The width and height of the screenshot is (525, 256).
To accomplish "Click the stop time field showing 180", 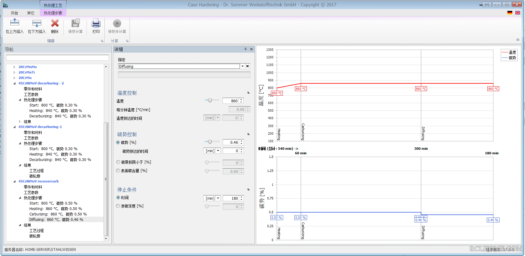I will pyautogui.click(x=231, y=198).
